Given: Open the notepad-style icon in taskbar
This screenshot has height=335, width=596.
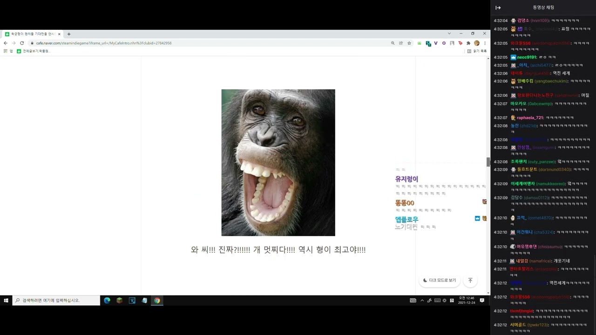Looking at the screenshot, I should pos(145,301).
